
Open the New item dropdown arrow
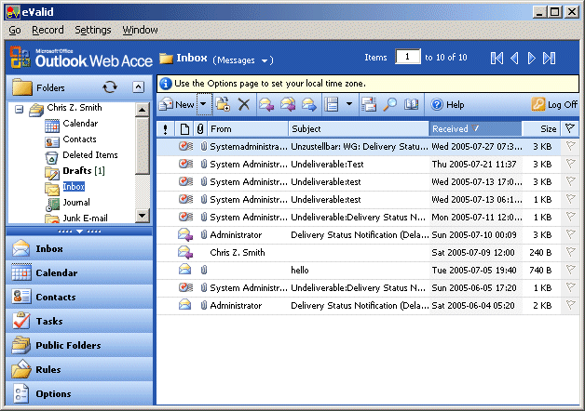[x=203, y=105]
